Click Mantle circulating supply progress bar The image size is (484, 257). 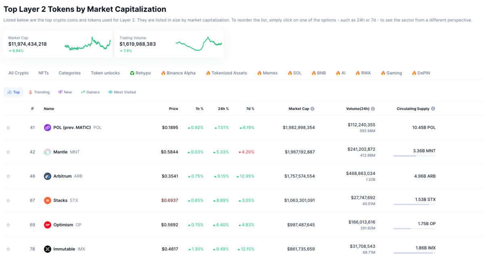414,156
